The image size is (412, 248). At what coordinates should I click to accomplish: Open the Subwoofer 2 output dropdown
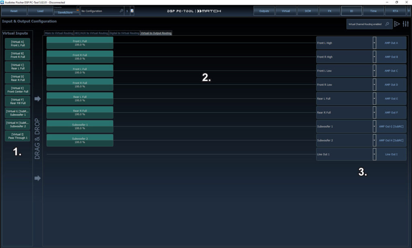click(374, 140)
